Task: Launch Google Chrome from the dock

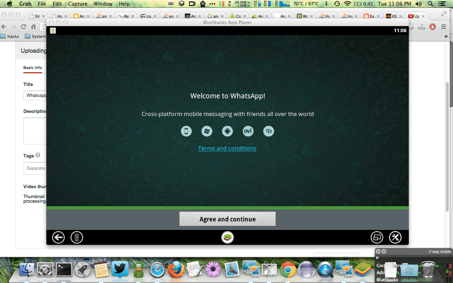Action: coord(288,270)
